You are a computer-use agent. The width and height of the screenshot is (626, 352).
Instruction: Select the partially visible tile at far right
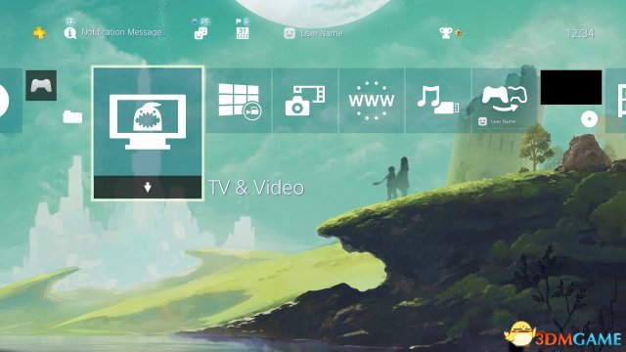[x=615, y=101]
